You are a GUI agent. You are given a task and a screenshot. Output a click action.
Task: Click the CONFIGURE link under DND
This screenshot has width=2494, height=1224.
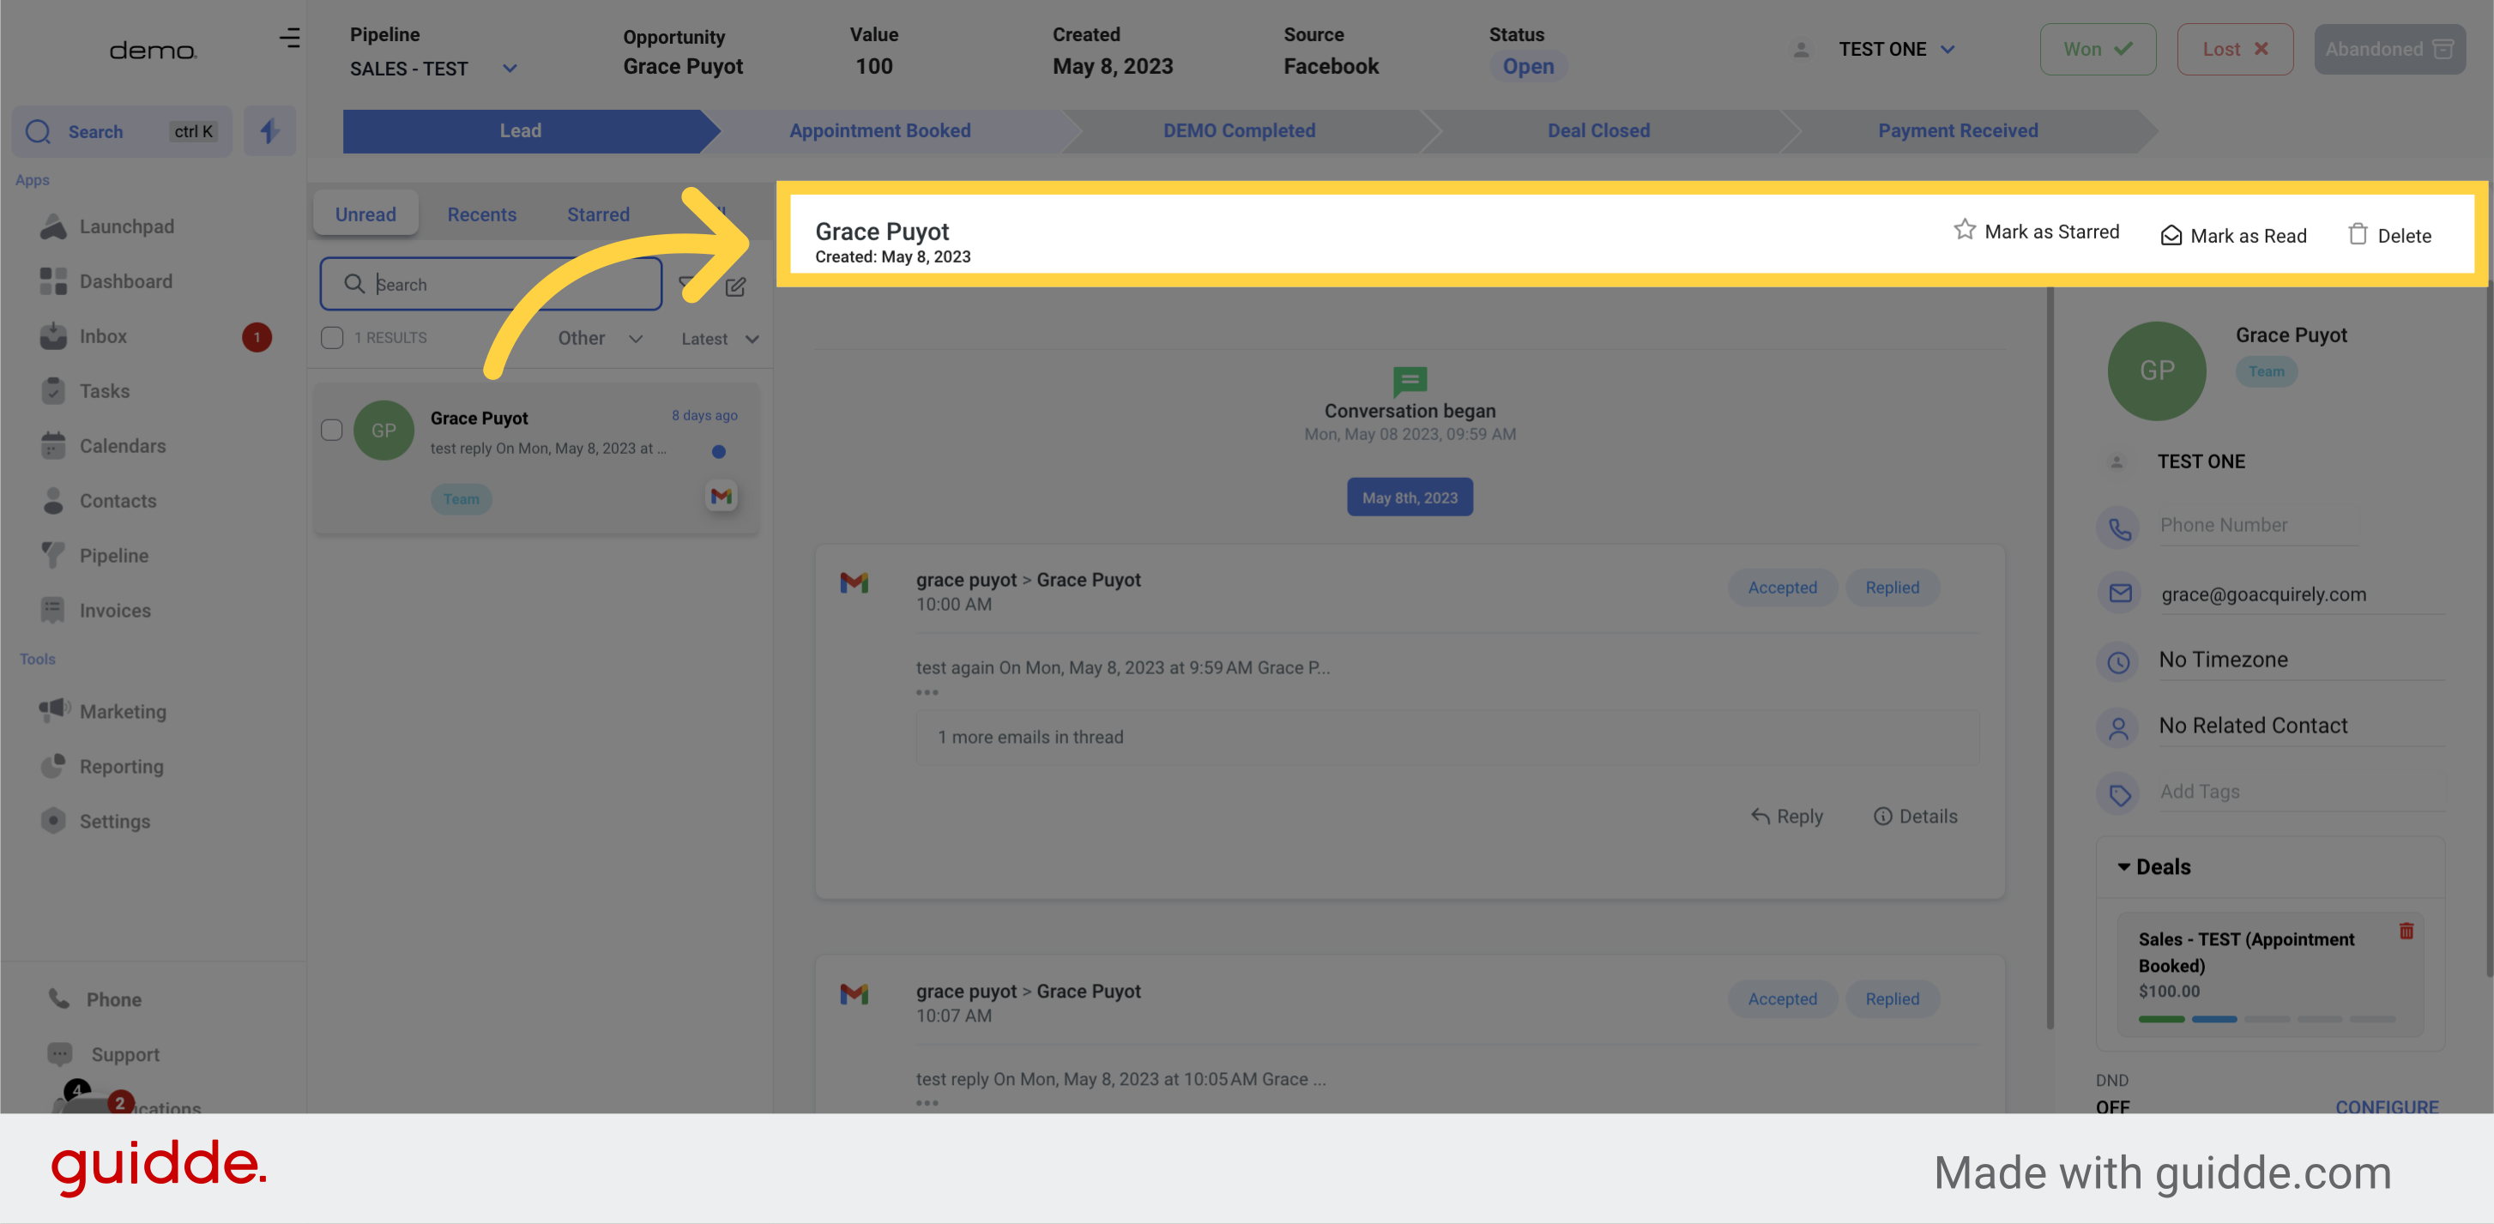coord(2388,1107)
